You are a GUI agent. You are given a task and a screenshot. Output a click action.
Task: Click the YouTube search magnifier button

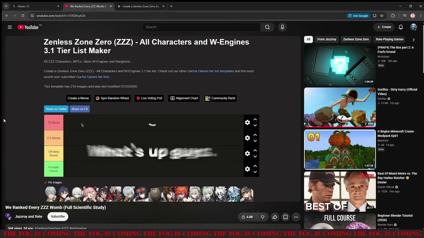point(267,27)
